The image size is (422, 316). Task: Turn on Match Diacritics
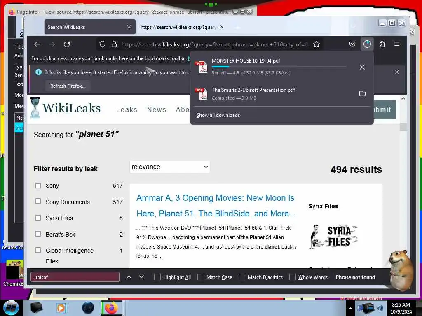(241, 277)
